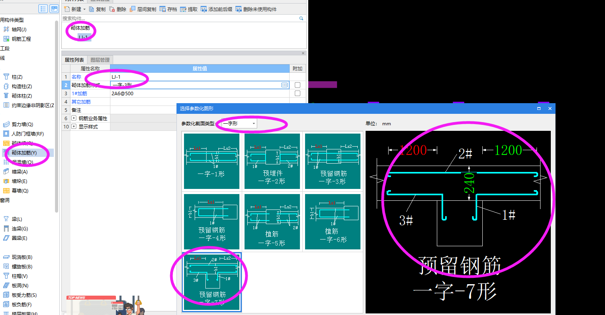Open 参数化截面类型 一字形 dropdown
605x315 pixels.
click(239, 124)
